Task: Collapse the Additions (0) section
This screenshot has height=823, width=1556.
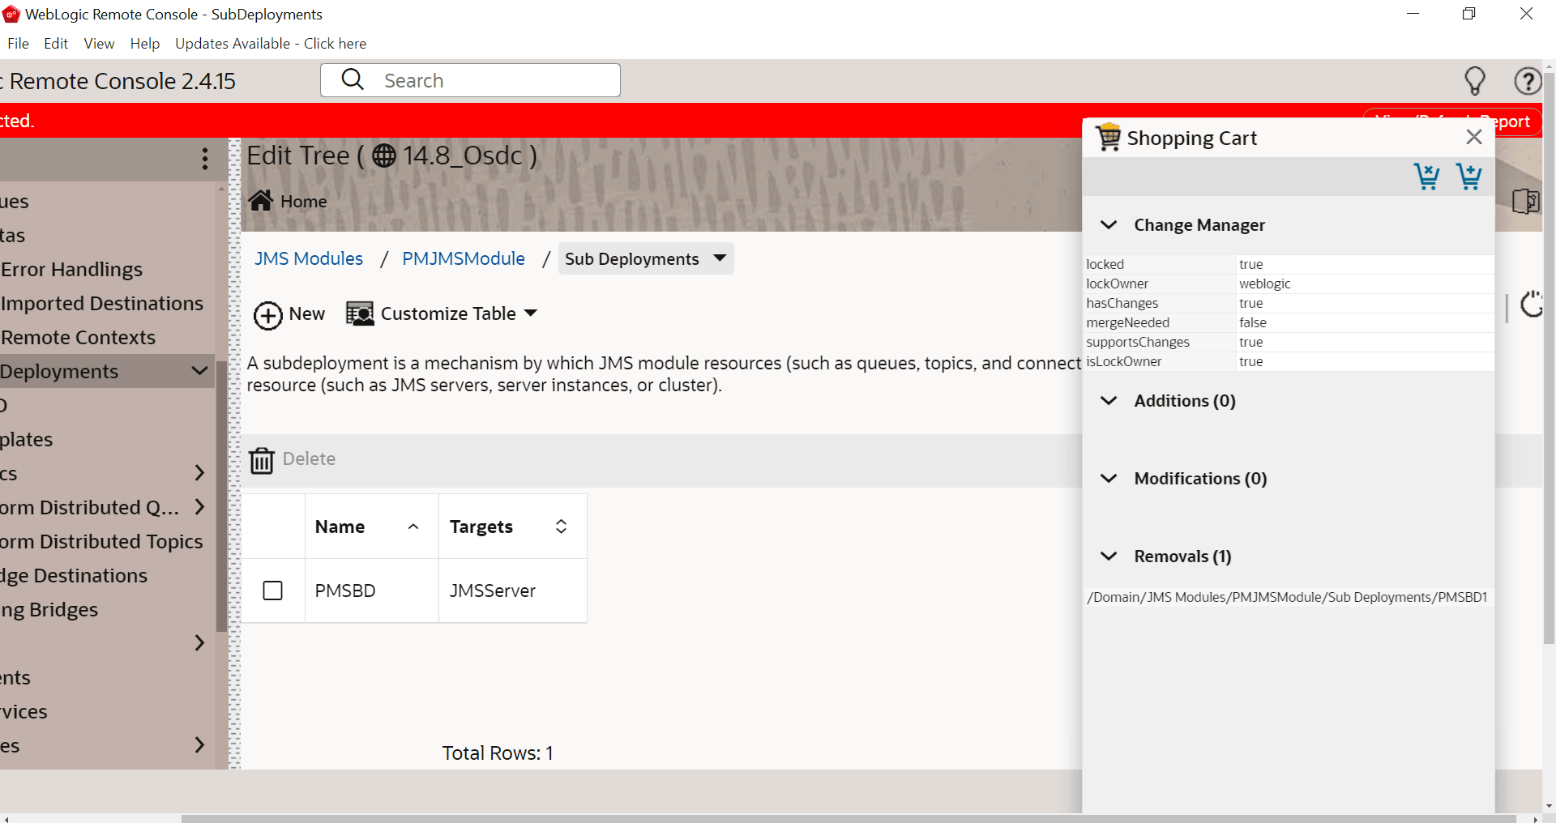Action: coord(1109,400)
